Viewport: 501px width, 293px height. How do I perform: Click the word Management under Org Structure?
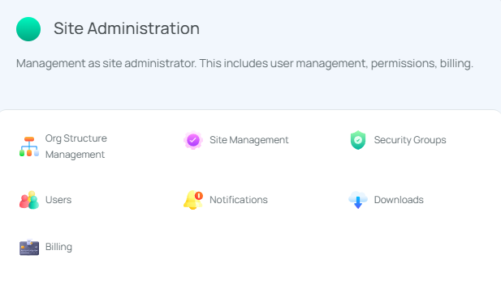click(75, 155)
